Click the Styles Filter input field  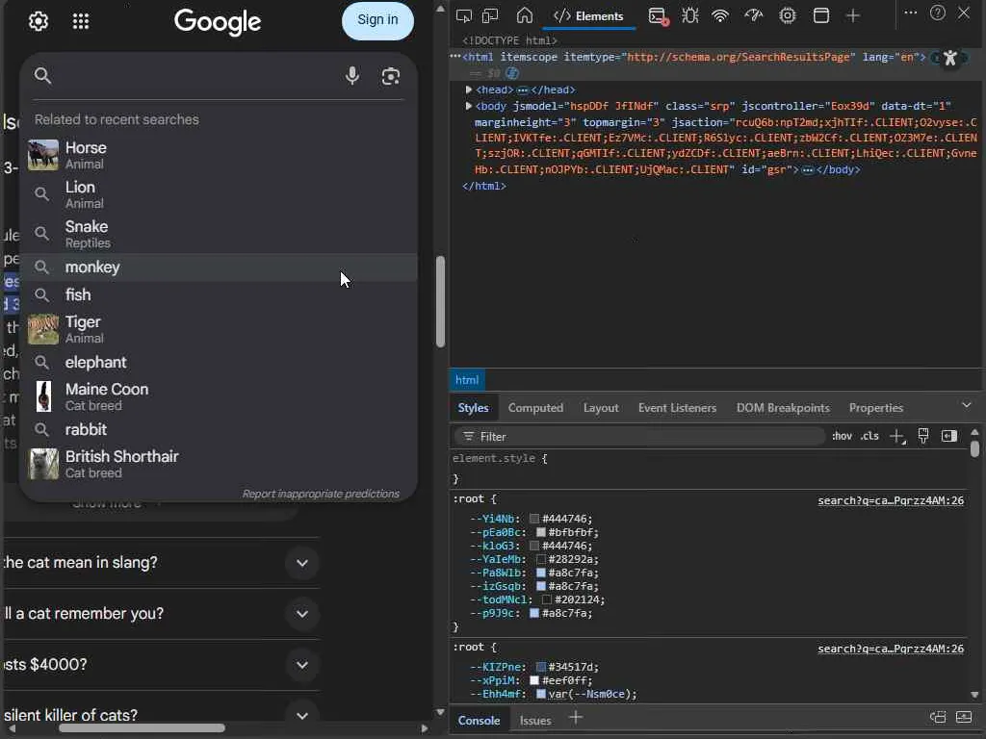point(639,436)
